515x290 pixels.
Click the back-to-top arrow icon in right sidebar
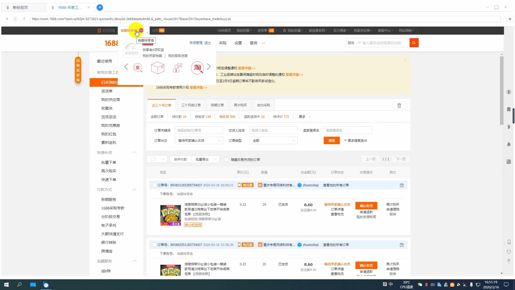[509, 261]
